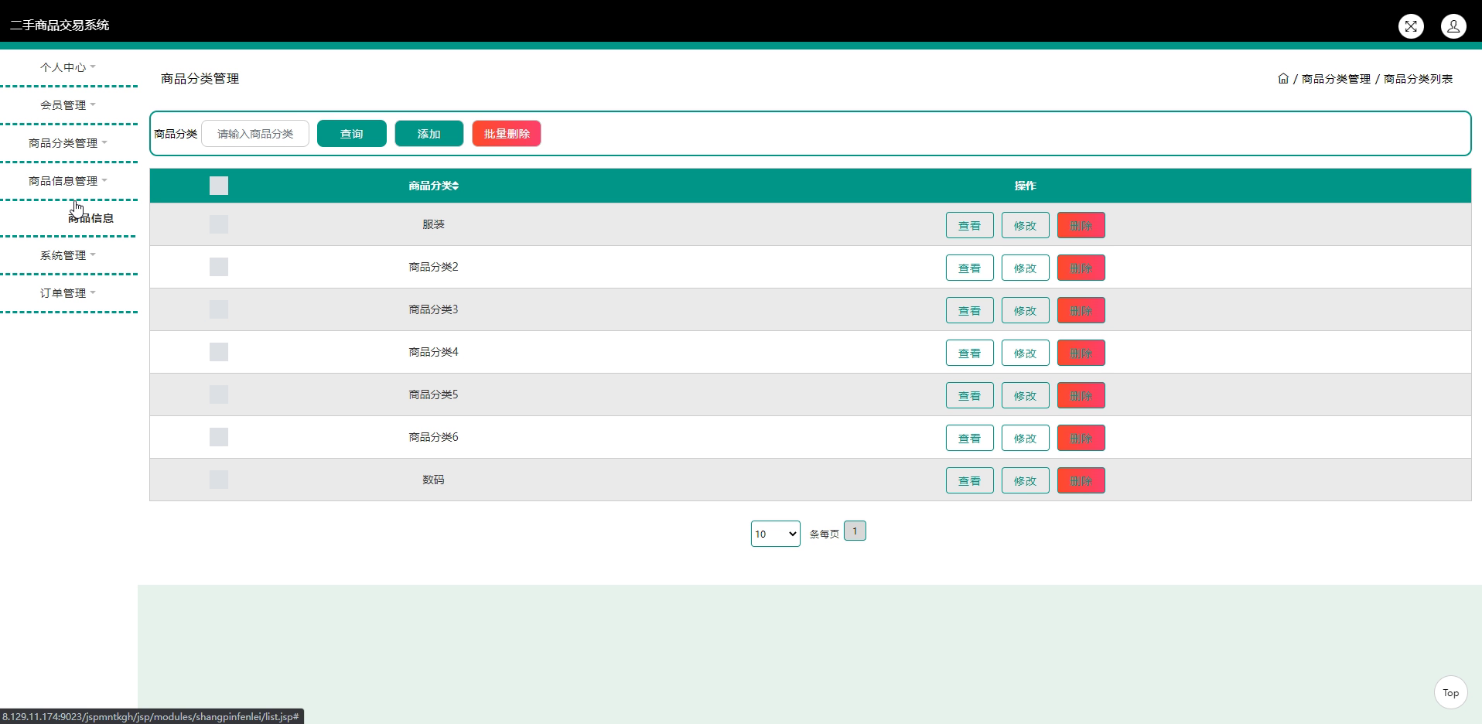Screen dimensions: 1482x724
Task: Expand the 系统管理 sidebar menu
Action: (x=68, y=255)
